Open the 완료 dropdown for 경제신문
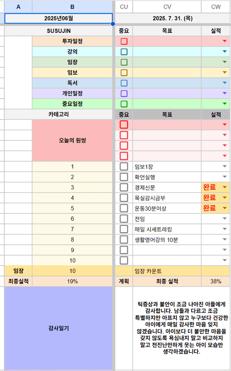Image resolution: width=231 pixels, height=371 pixels. coord(225,187)
